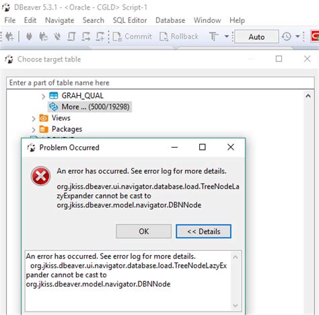Click the Packages folder icon

[x=44, y=129]
